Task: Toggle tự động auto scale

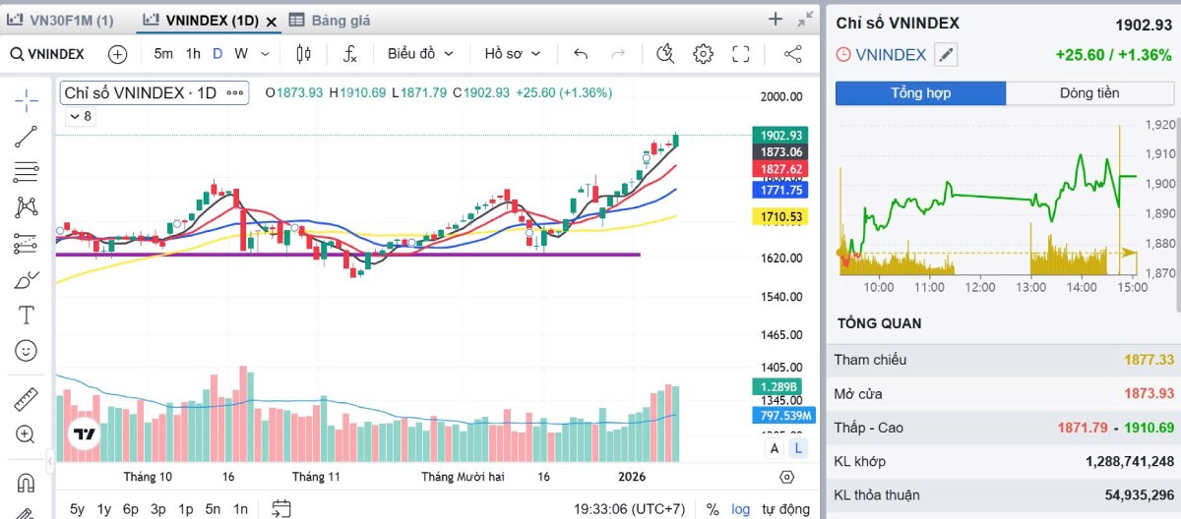Action: click(787, 509)
